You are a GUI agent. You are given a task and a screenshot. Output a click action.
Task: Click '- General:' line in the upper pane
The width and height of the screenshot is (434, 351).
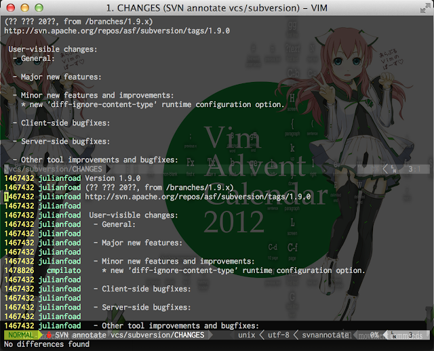[x=34, y=58]
